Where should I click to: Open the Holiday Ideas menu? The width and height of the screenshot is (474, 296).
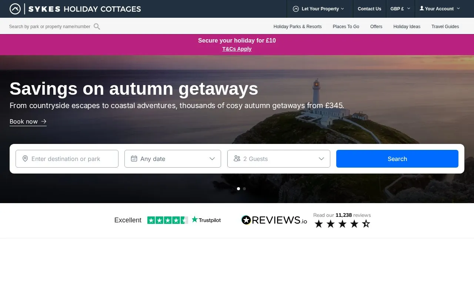coord(407,27)
